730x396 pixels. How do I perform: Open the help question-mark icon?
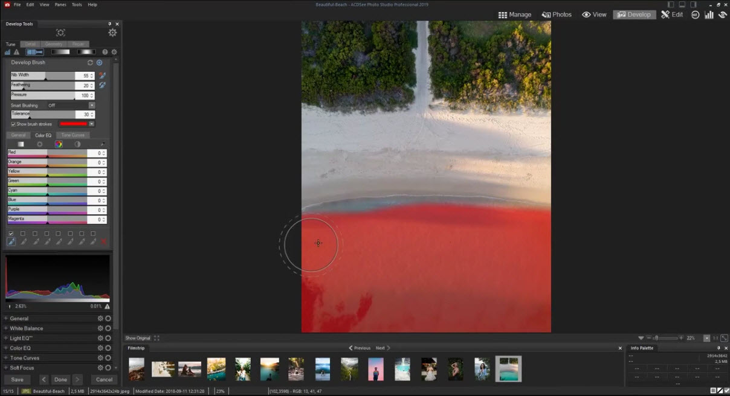pyautogui.click(x=105, y=53)
